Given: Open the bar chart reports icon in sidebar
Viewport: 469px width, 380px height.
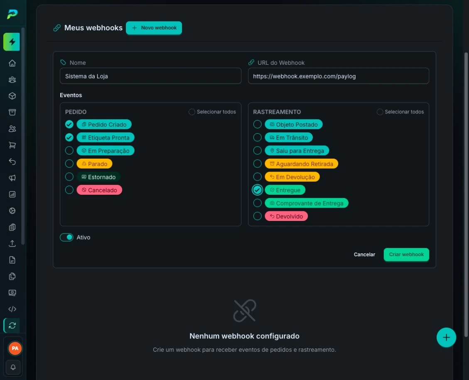Looking at the screenshot, I should (12, 194).
